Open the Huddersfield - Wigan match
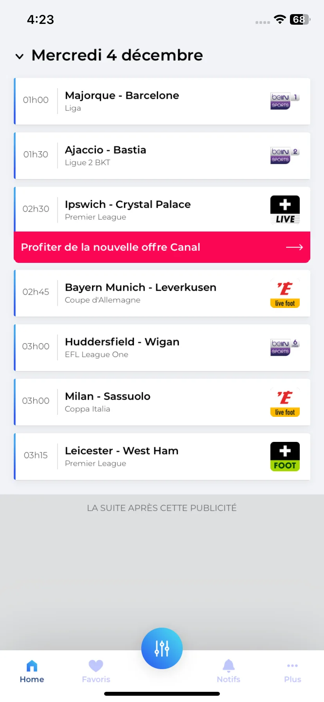The image size is (324, 702). pyautogui.click(x=162, y=347)
